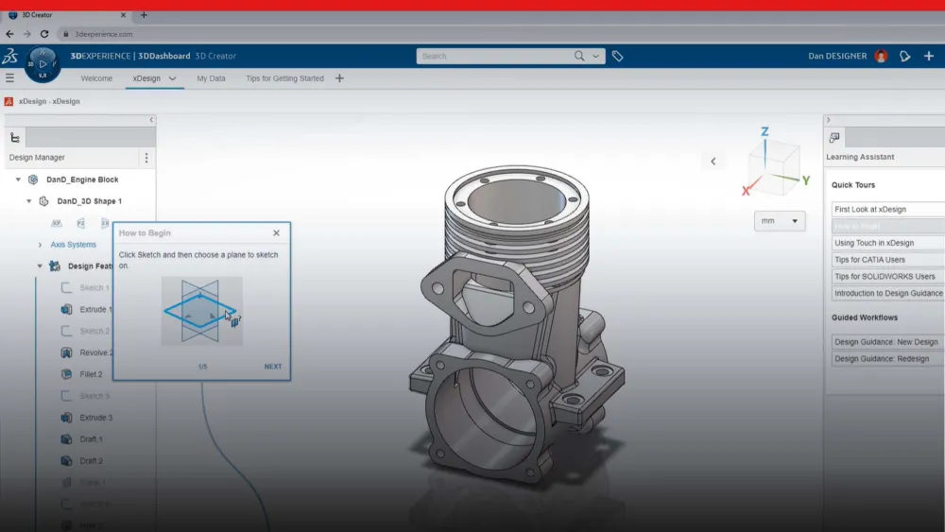Image resolution: width=945 pixels, height=532 pixels.
Task: Open a new browser tab
Action: 144,15
